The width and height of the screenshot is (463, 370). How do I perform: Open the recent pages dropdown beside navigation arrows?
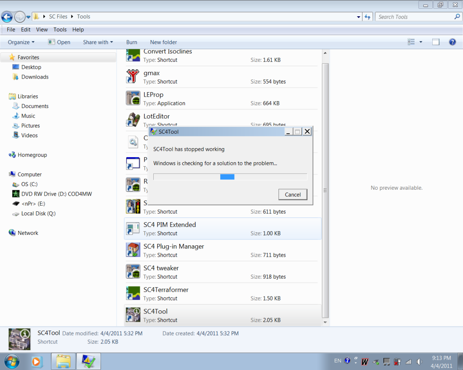point(28,17)
